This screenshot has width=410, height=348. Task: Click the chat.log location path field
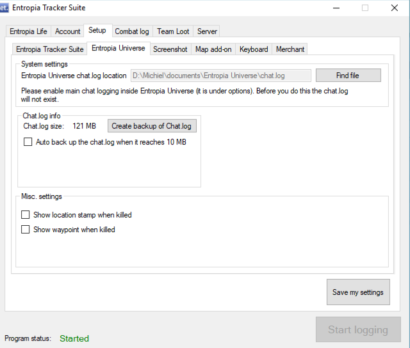[221, 75]
